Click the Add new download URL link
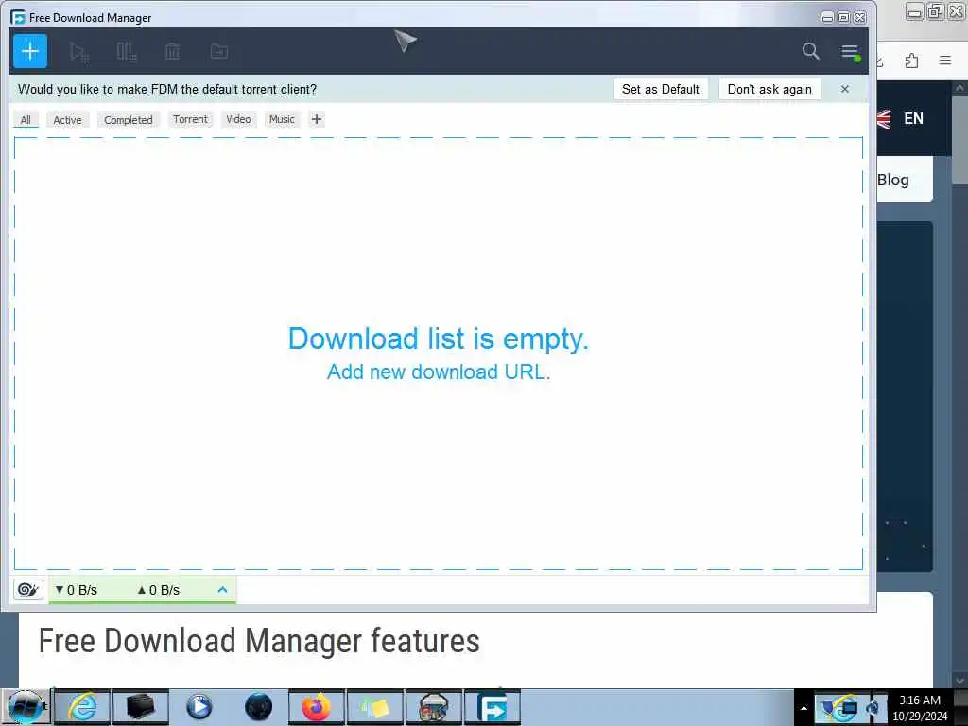 coord(439,372)
